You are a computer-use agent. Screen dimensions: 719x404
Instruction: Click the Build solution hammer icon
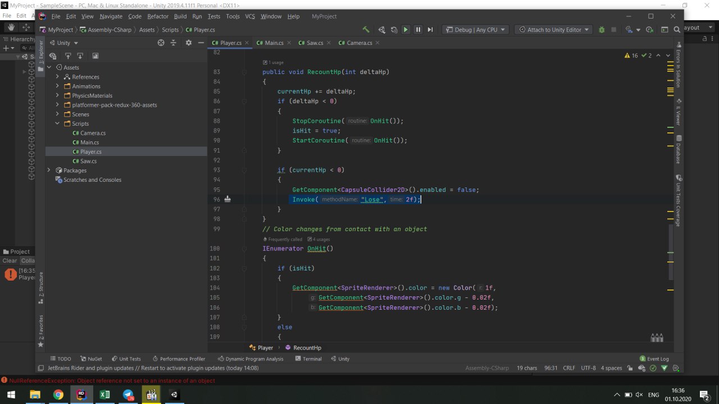(x=366, y=30)
